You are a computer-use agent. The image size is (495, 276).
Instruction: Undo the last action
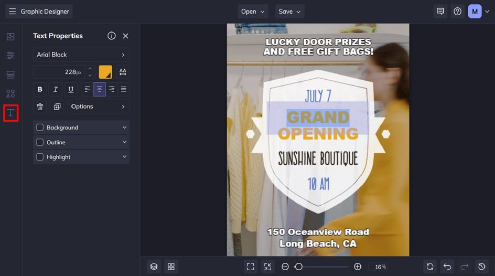pyautogui.click(x=447, y=267)
